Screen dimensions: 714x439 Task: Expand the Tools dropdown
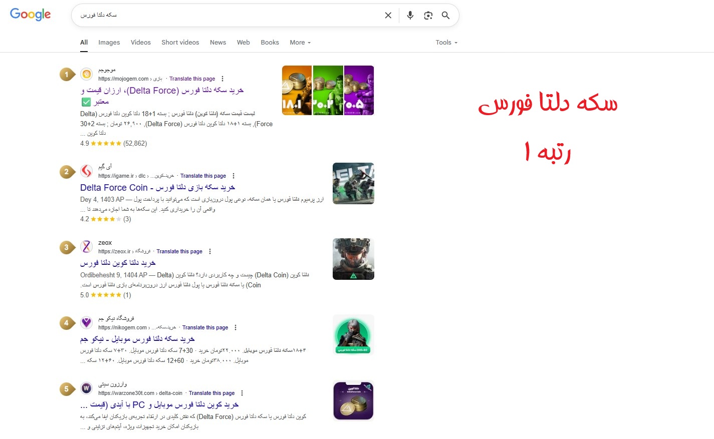[x=446, y=43]
